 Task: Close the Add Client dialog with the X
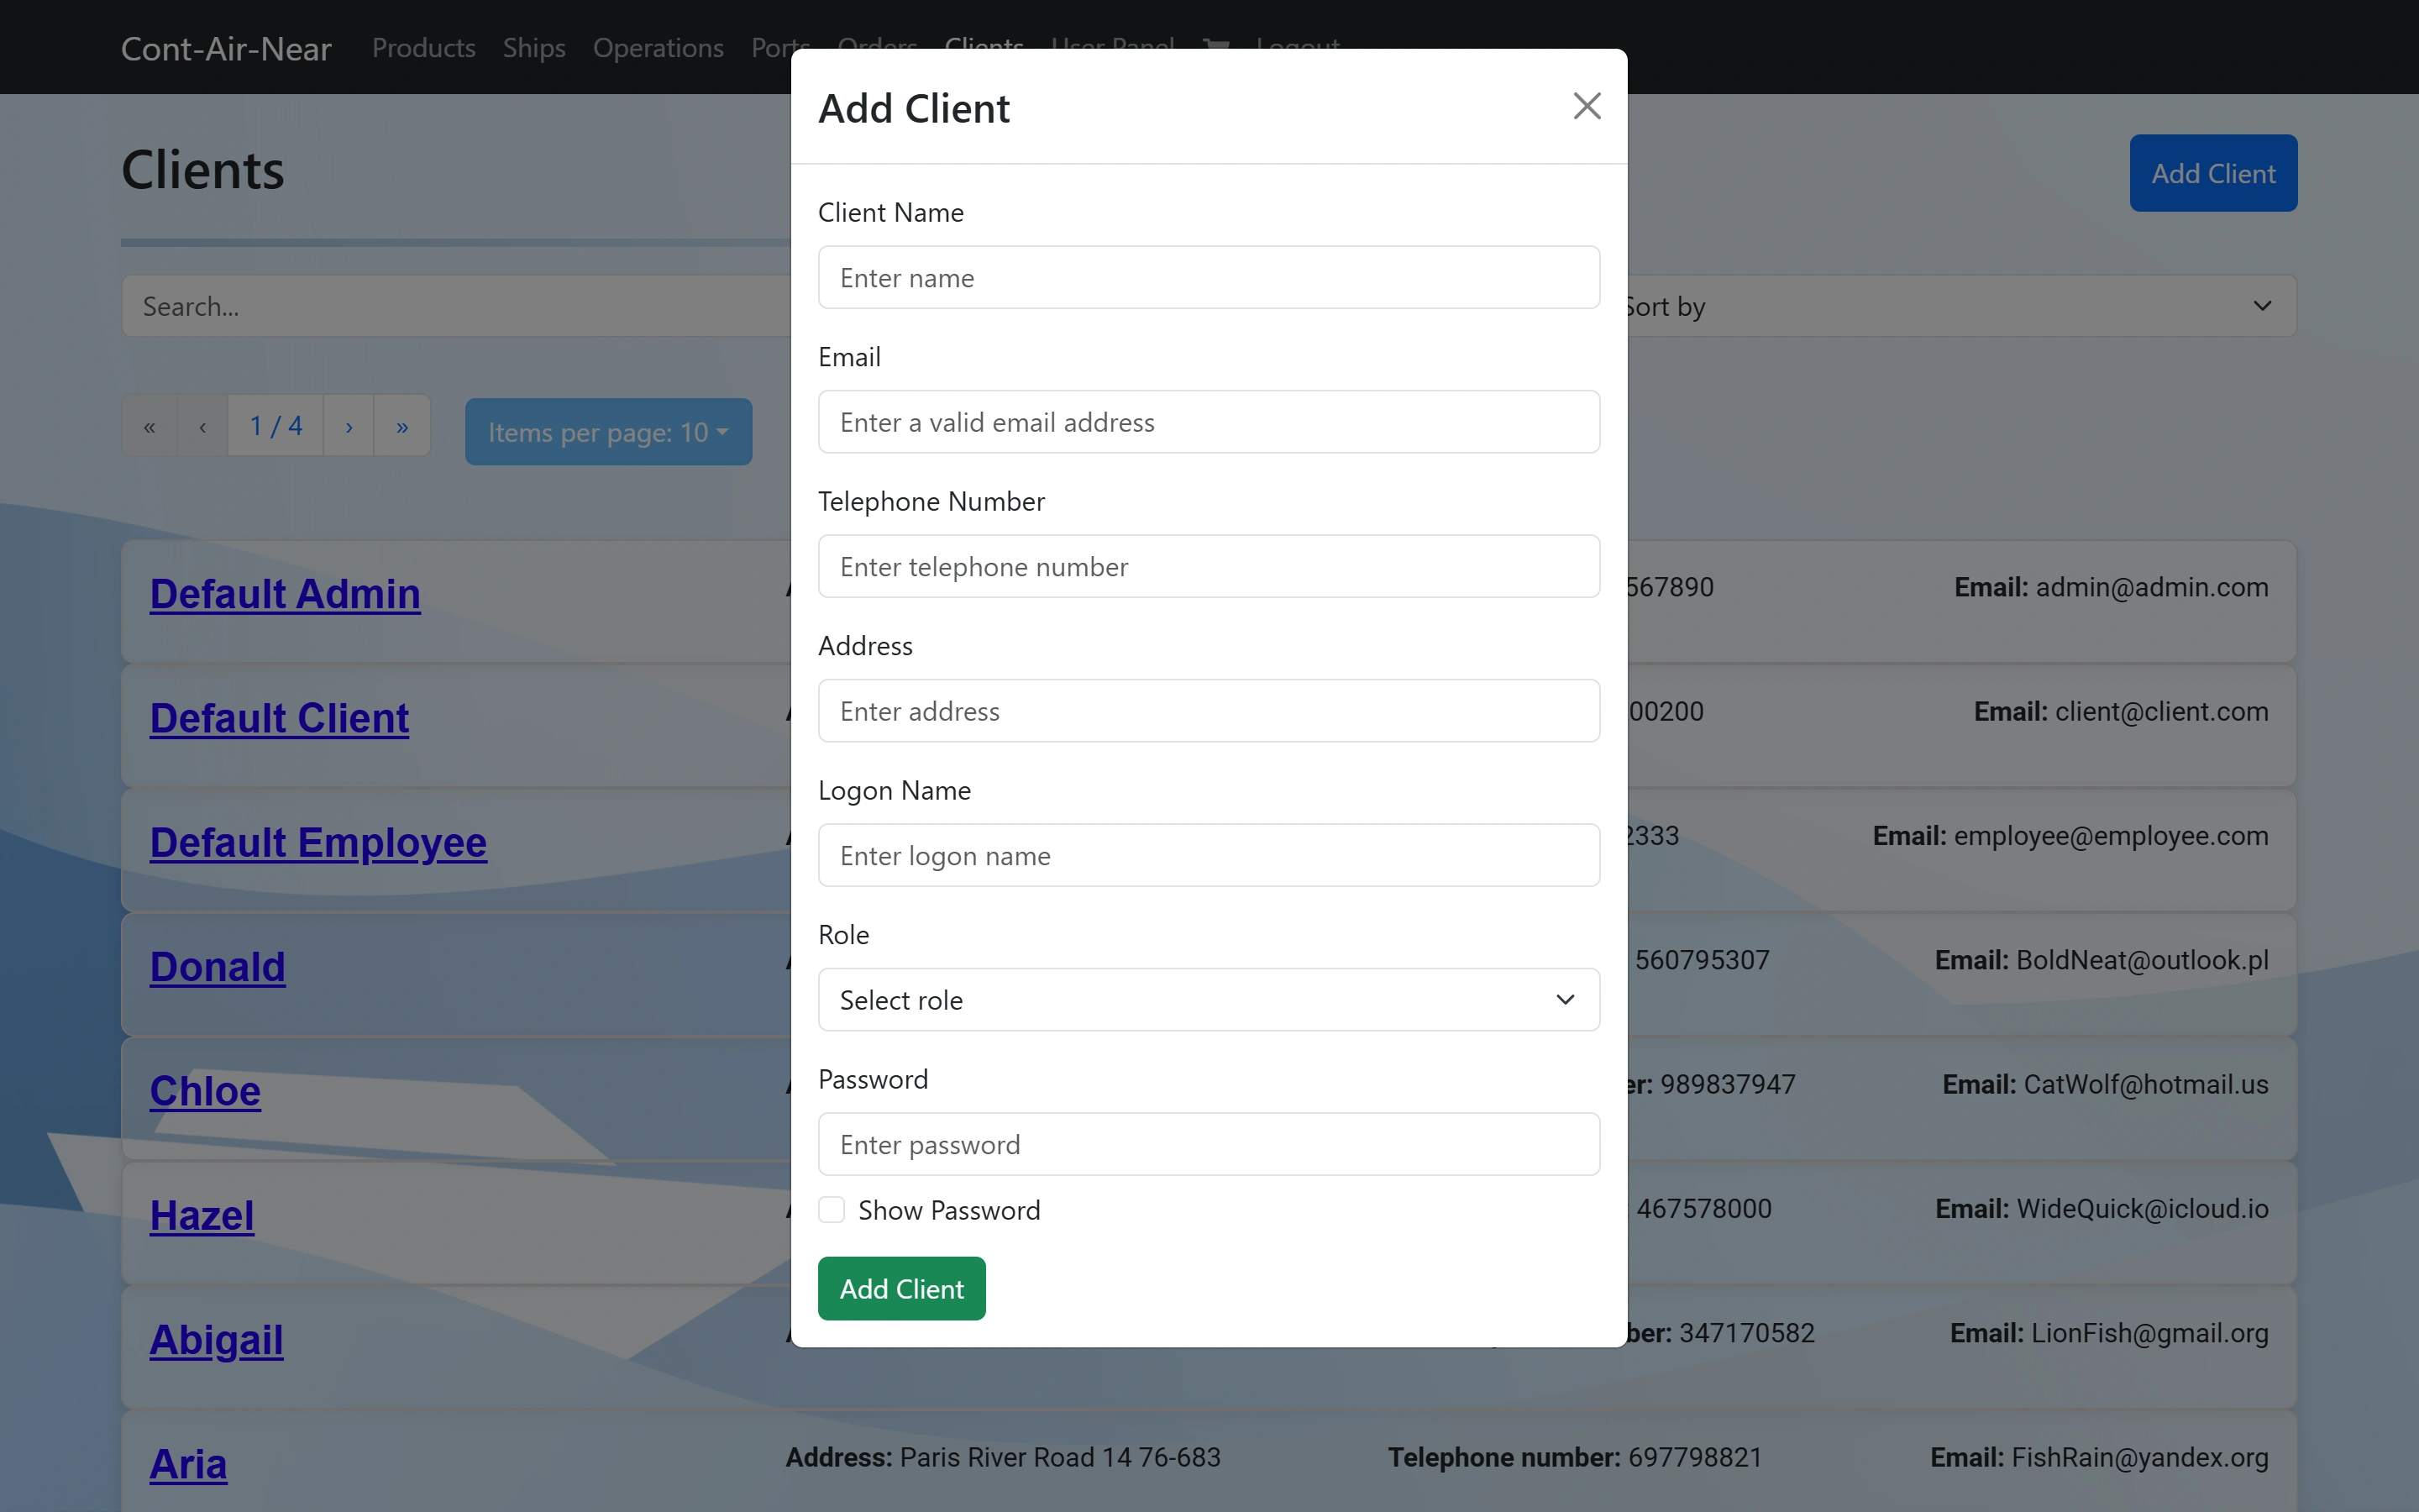click(x=1587, y=106)
